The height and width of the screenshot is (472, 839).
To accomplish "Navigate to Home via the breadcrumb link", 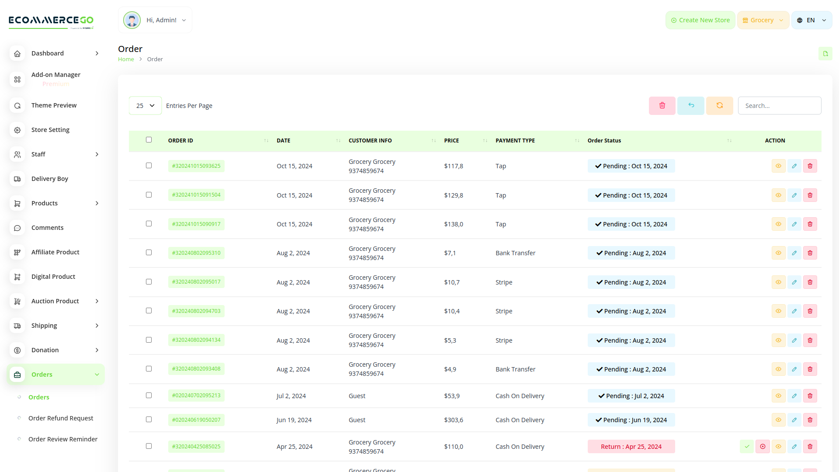I will click(x=126, y=59).
